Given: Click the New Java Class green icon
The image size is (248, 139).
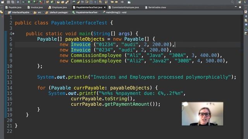Looking at the screenshot, I should coord(52,2).
